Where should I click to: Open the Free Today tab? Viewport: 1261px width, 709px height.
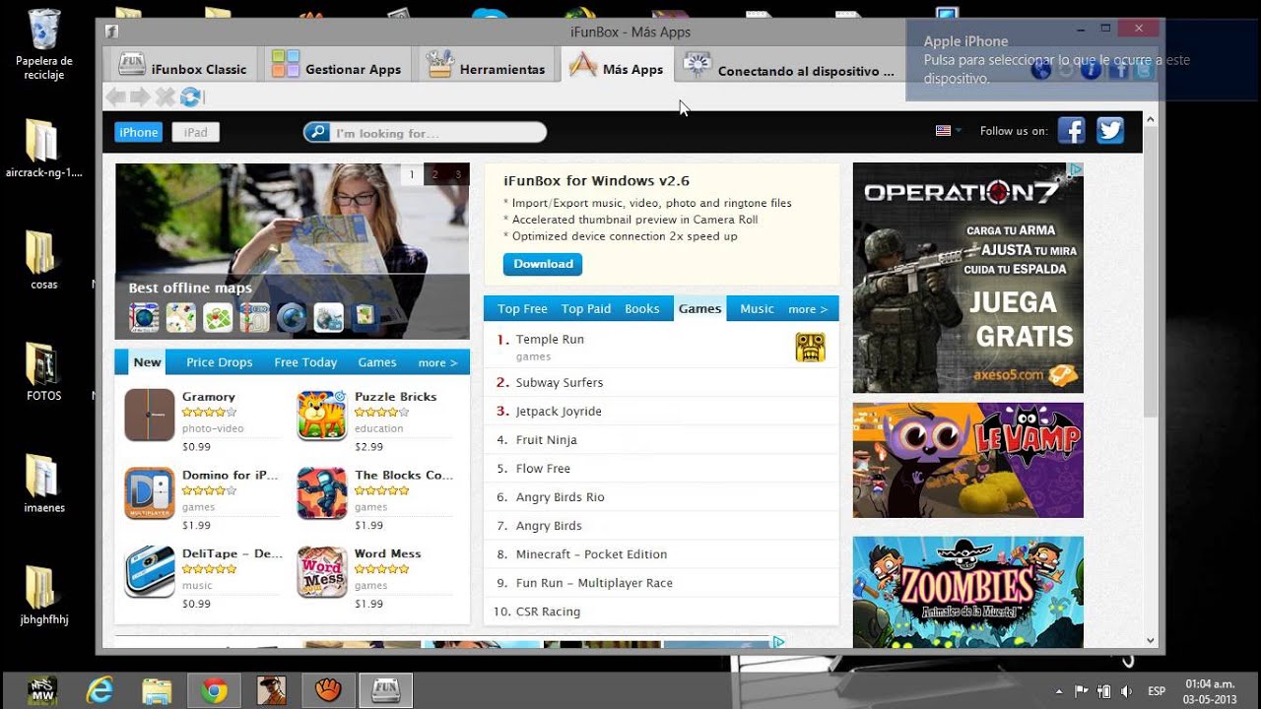(x=305, y=362)
